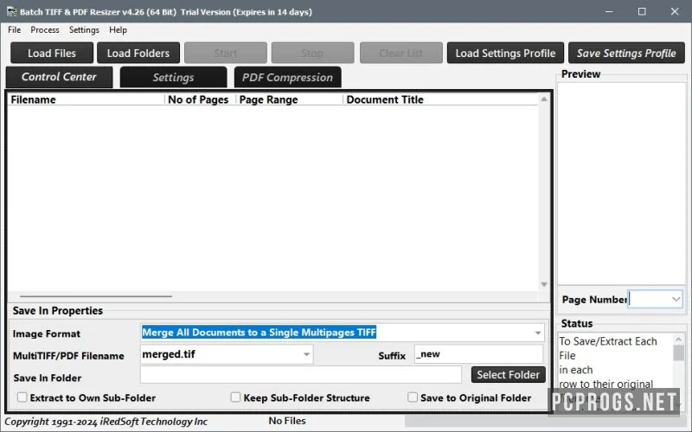Click file list scrollbar up arrow
Image resolution: width=692 pixels, height=432 pixels.
[x=544, y=99]
